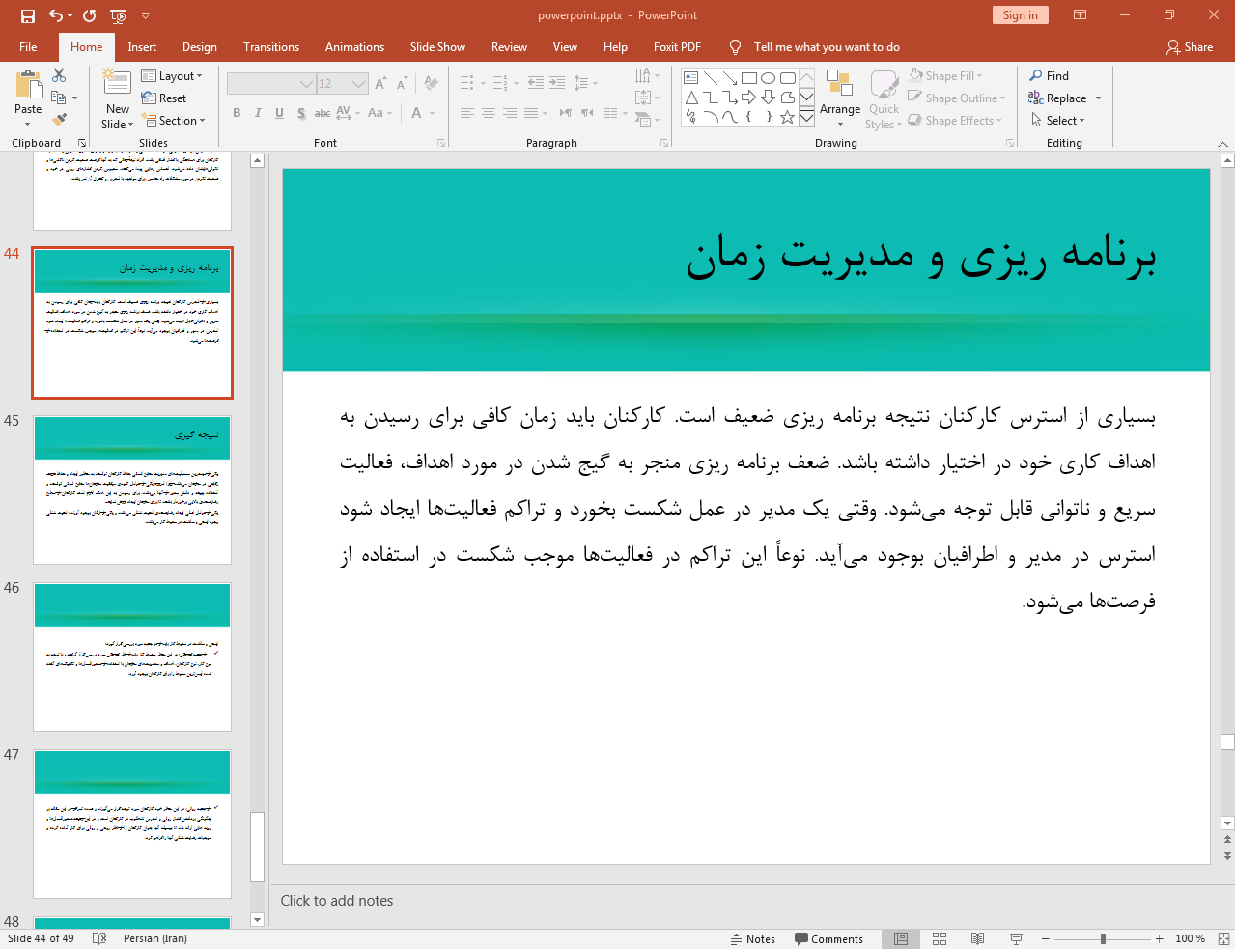Start Slide Show from status bar icon
1235x949 pixels.
[1016, 938]
